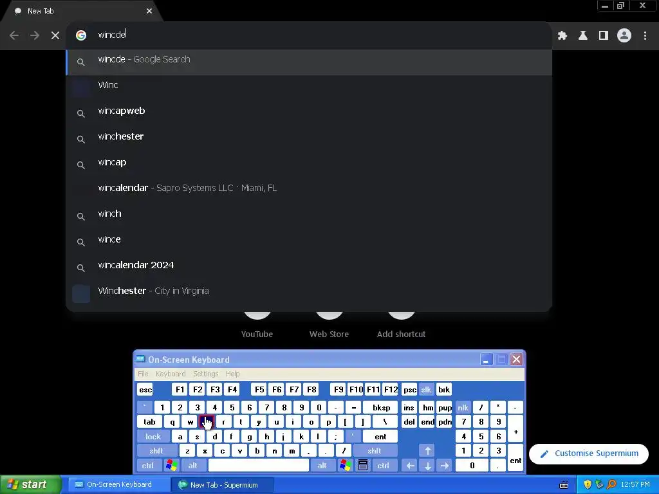Click the down arrow key
659x494 pixels.
point(427,466)
